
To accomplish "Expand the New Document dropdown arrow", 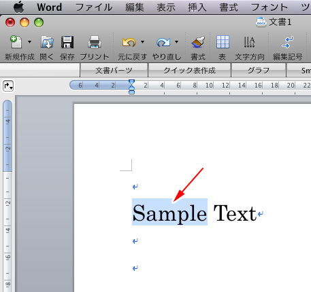I will point(29,42).
